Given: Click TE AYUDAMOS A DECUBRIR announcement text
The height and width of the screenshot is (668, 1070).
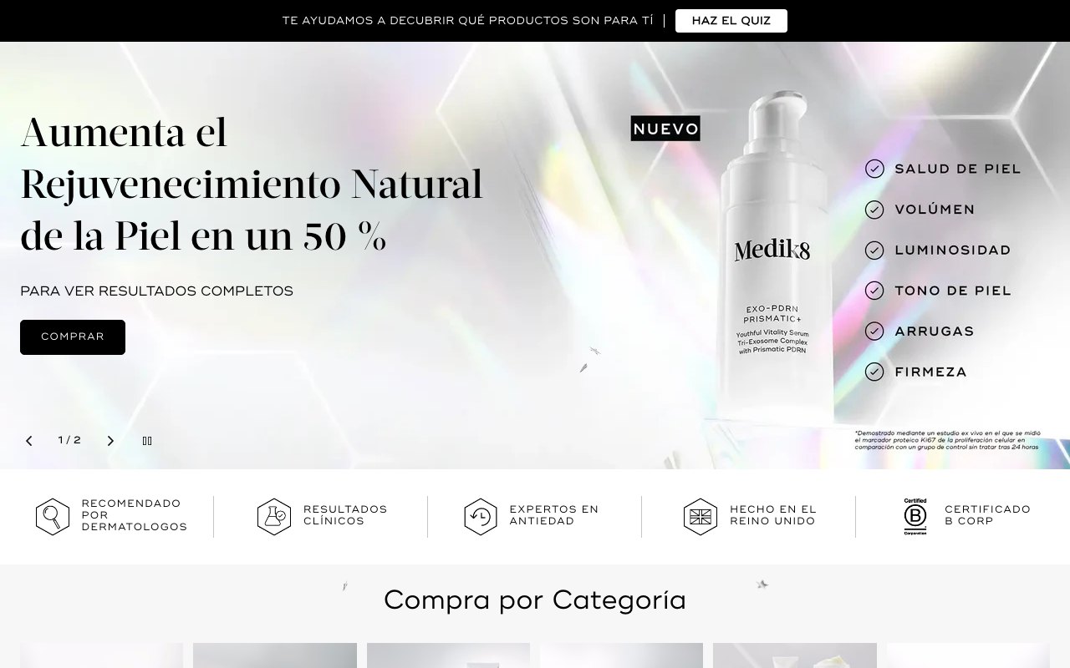Looking at the screenshot, I should pos(467,21).
